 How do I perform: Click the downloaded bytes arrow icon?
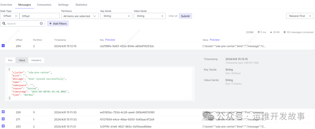[x=271, y=32]
